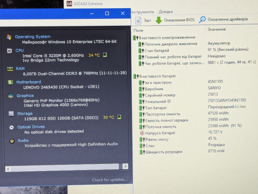
Task: Click the battery icon beside Швидкість розрядки
Action: (142, 152)
